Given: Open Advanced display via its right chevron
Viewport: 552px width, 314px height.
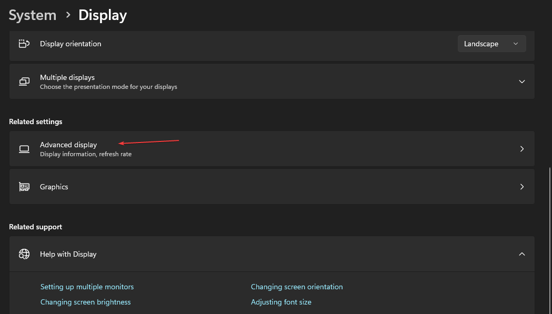Looking at the screenshot, I should tap(521, 149).
